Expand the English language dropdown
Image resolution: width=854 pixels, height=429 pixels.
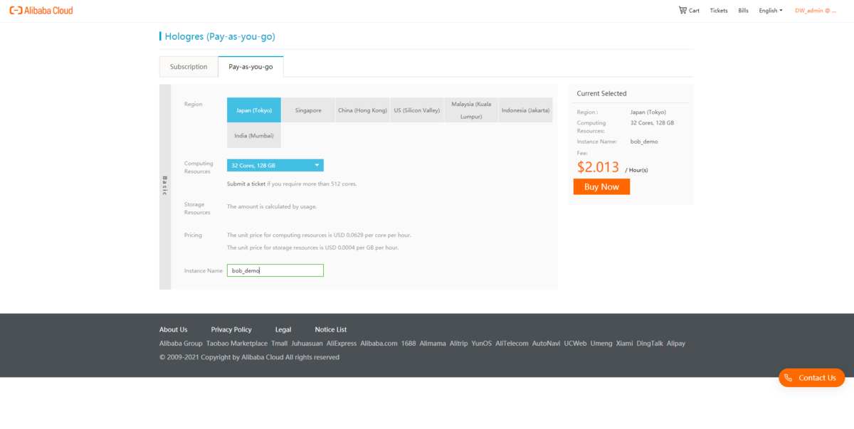771,11
